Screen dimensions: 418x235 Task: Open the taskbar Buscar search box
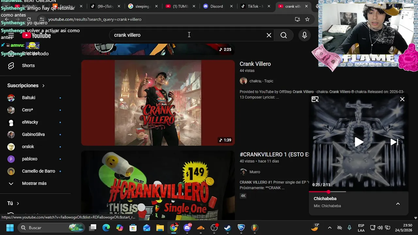tap(51, 227)
